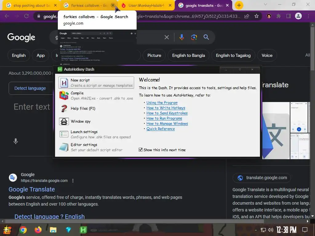315x236 pixels.
Task: Open How to Send Keystrokes link
Action: coord(167,113)
